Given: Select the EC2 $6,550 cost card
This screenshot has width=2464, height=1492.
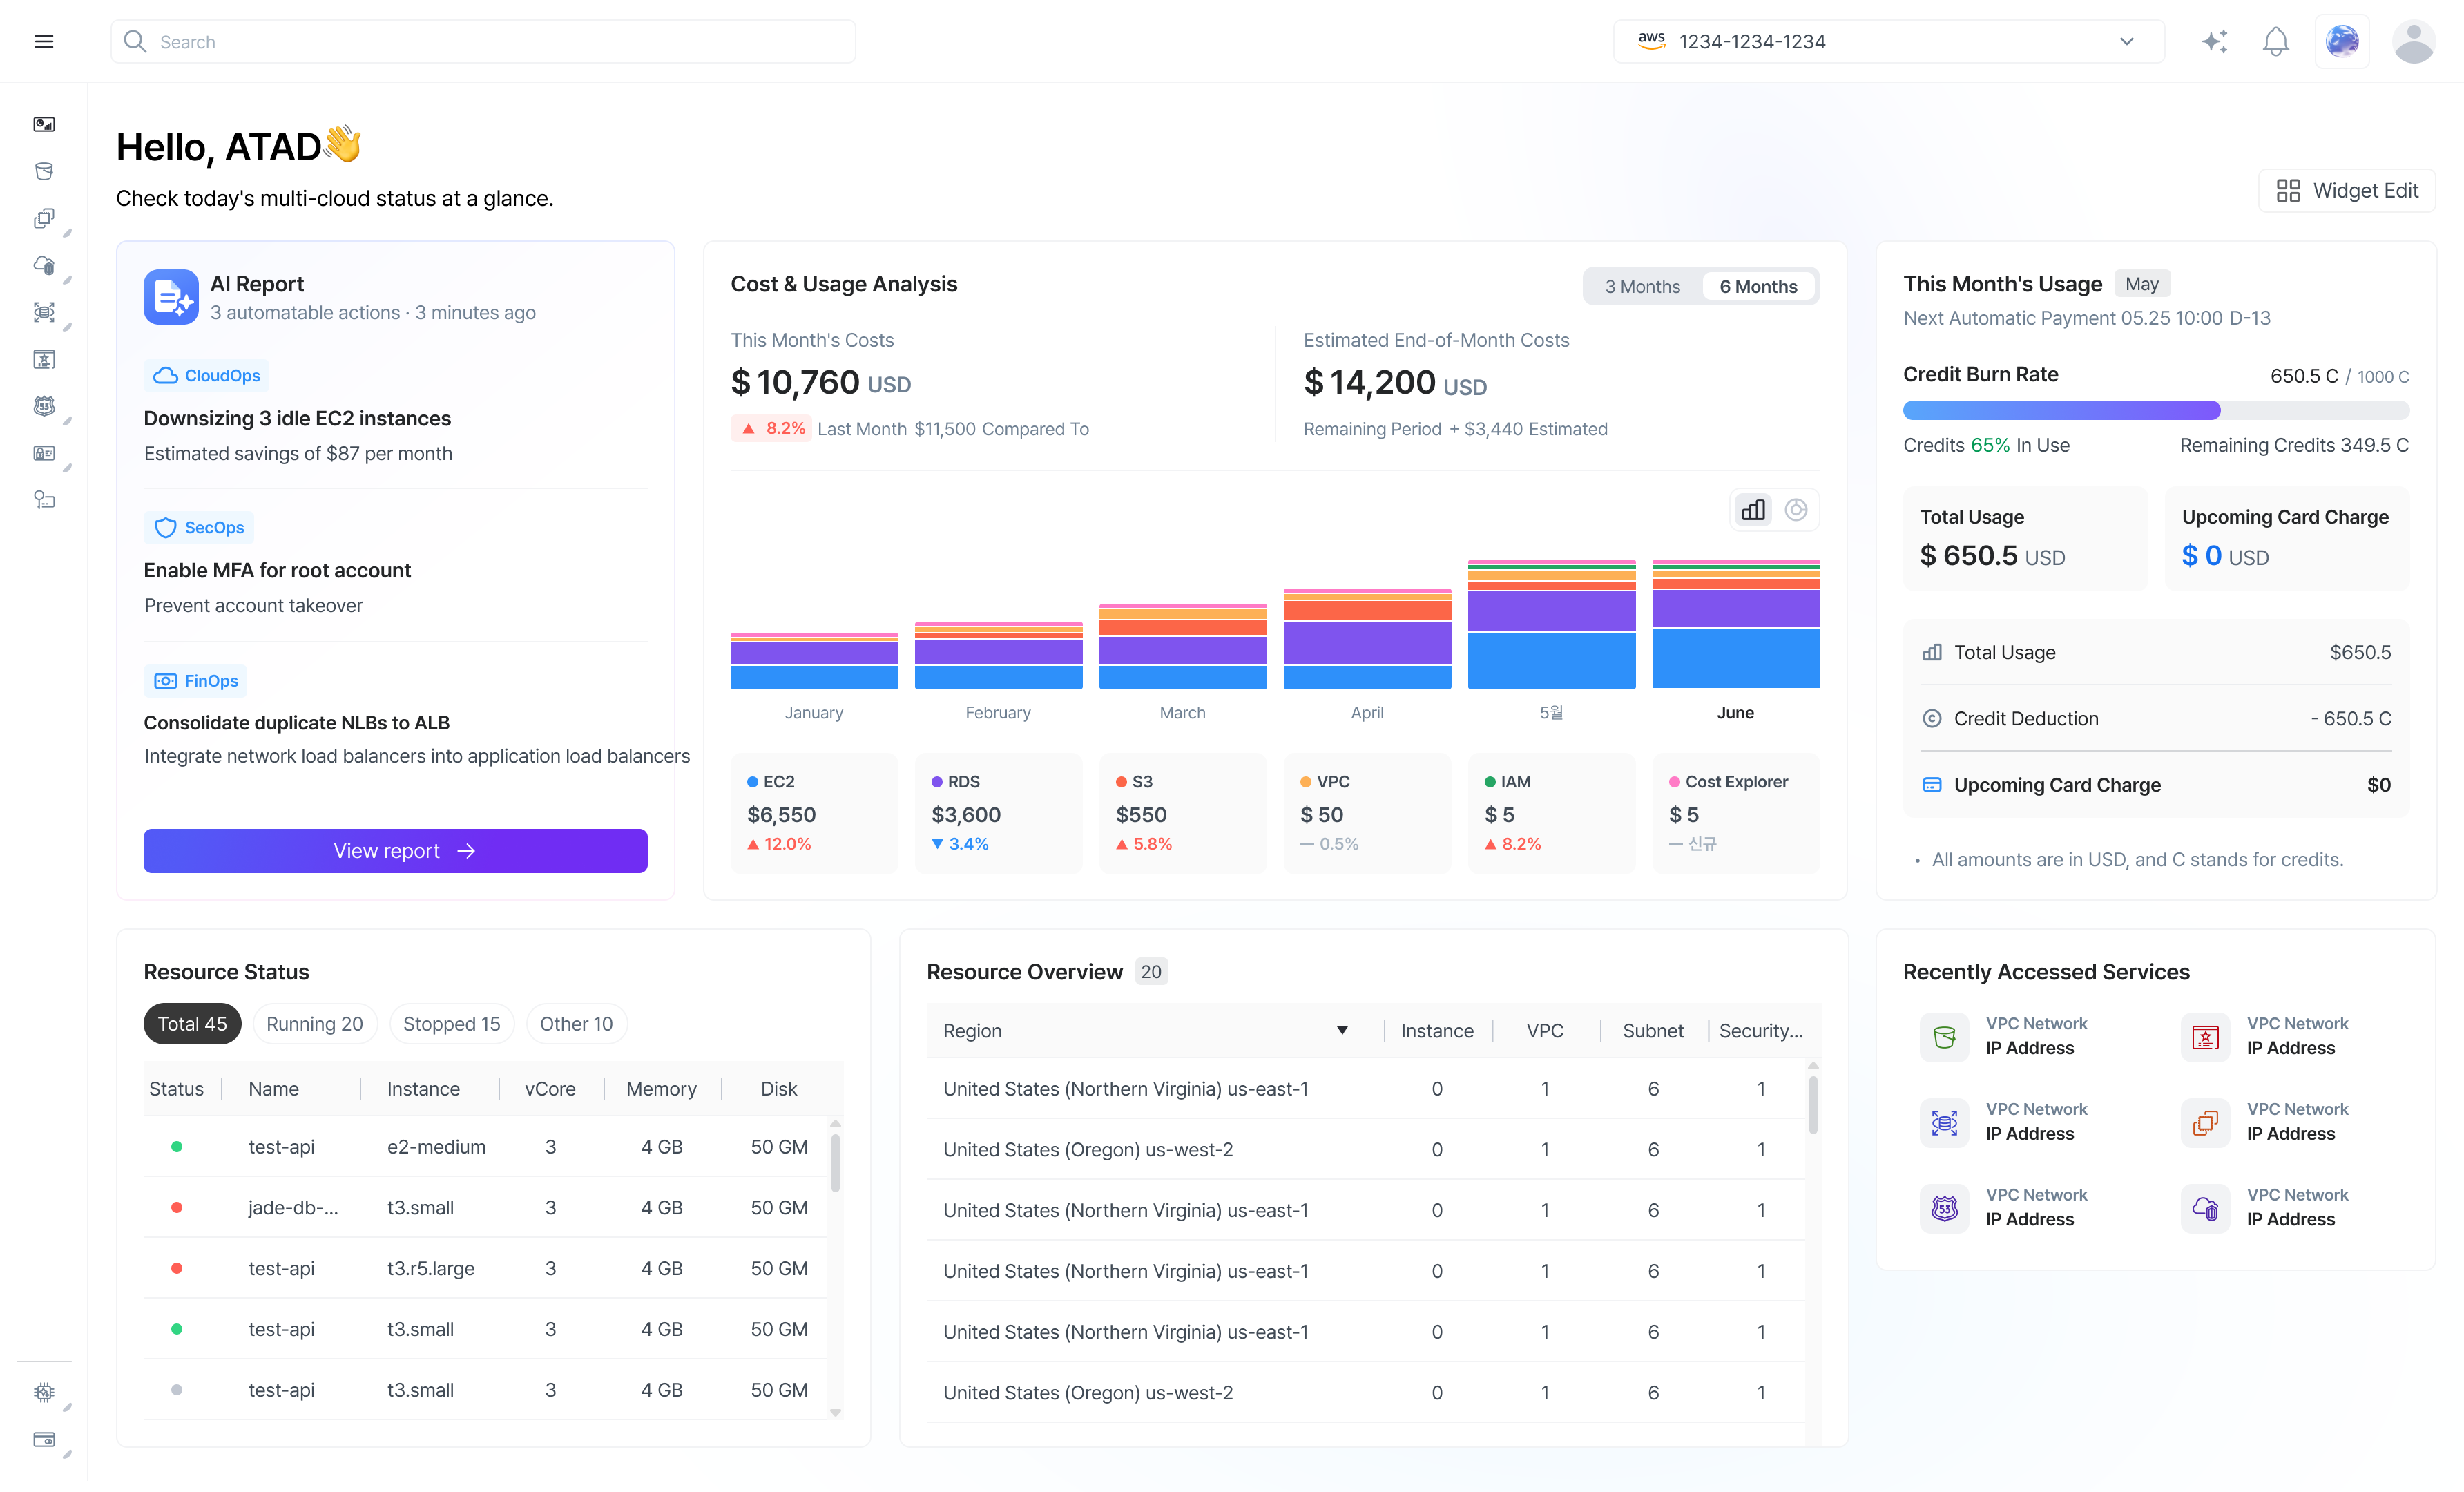Looking at the screenshot, I should point(814,813).
